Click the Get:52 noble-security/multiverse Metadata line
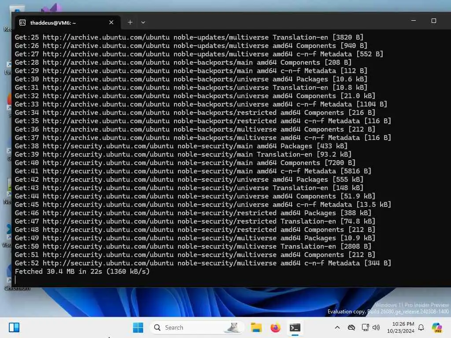Screen dimensions: 451x338 click(203, 263)
